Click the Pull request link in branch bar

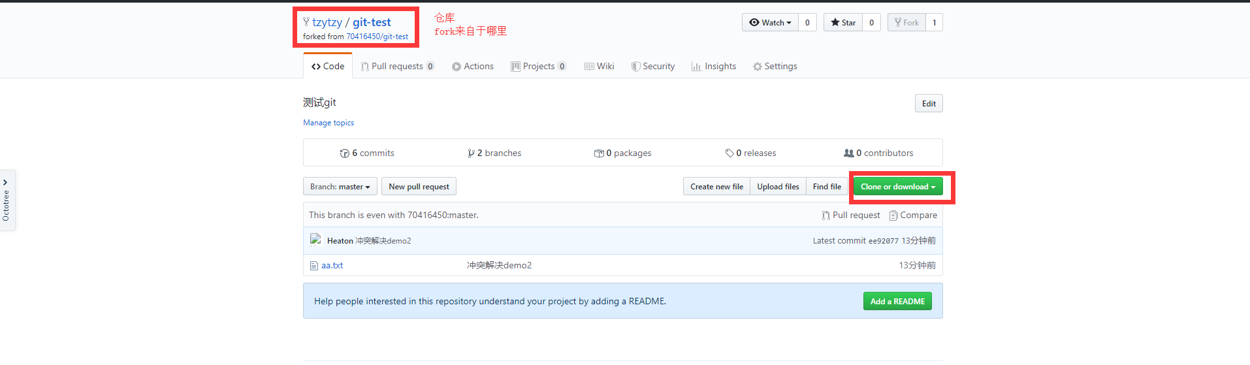pos(851,215)
